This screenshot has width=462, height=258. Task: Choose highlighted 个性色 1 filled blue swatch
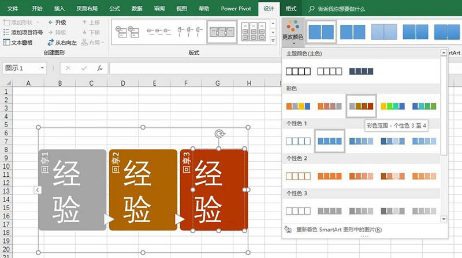click(330, 141)
